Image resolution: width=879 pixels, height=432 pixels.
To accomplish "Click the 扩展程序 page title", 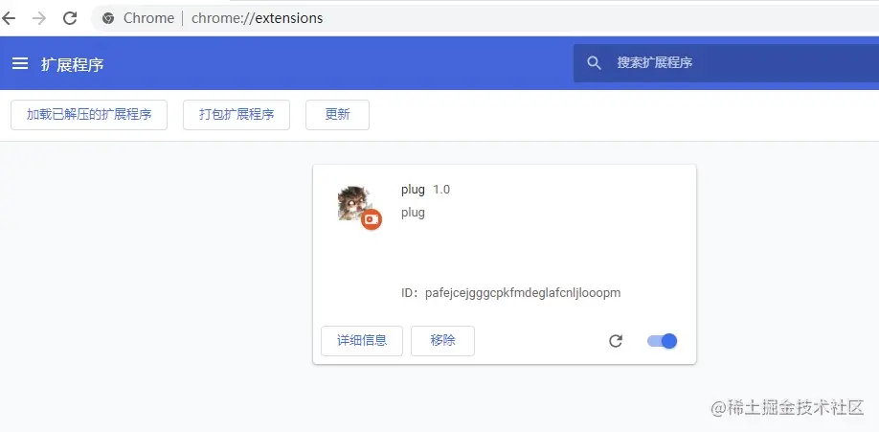I will coord(73,64).
